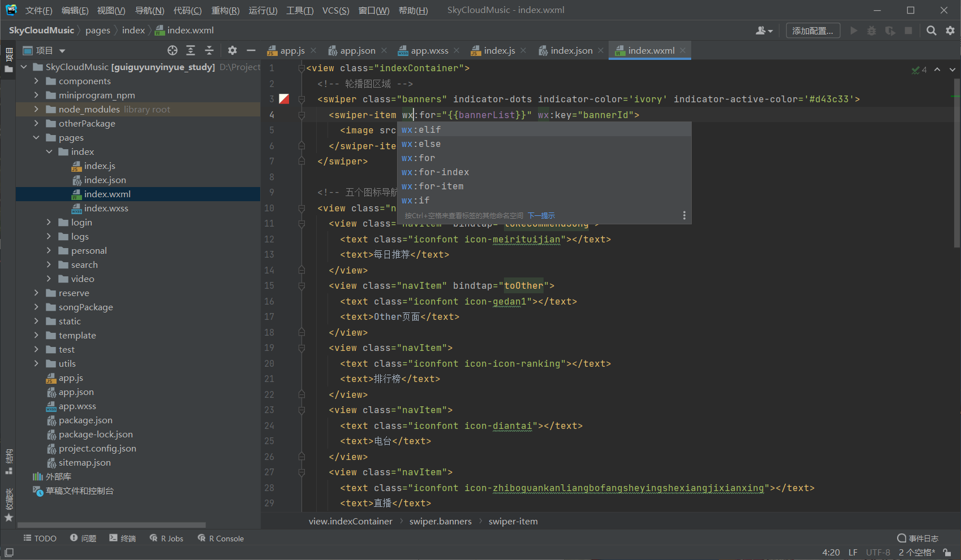Viewport: 961px width, 560px height.
Task: Click the project tree horizontal scrollbar
Action: (112, 525)
